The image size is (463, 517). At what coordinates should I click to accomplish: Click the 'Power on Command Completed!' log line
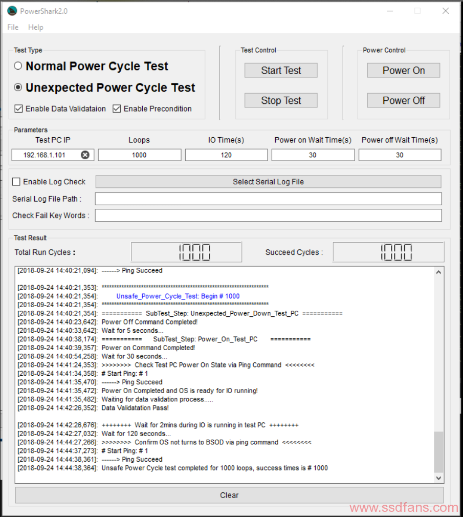pos(148,348)
